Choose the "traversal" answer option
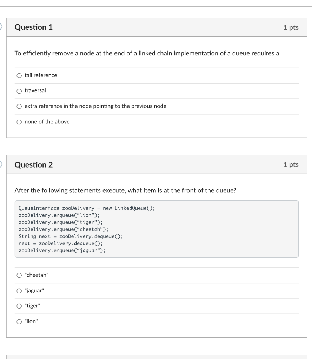Screen dimensions: 312x359 [x=19, y=91]
